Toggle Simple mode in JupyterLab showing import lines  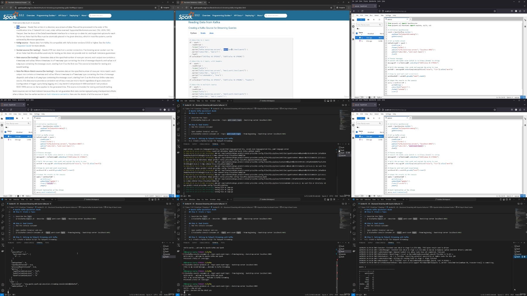(x=362, y=97)
